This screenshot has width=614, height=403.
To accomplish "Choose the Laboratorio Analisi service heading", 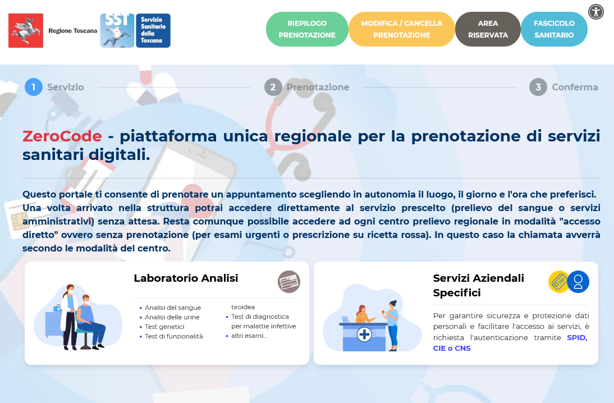I will (x=186, y=278).
